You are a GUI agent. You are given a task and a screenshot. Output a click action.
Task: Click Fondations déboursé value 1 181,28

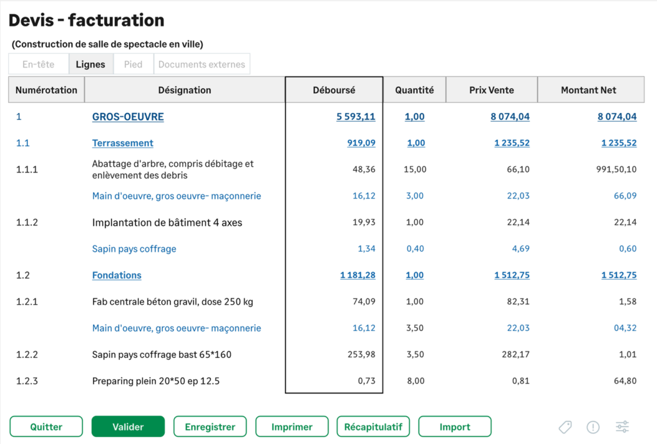click(x=357, y=275)
